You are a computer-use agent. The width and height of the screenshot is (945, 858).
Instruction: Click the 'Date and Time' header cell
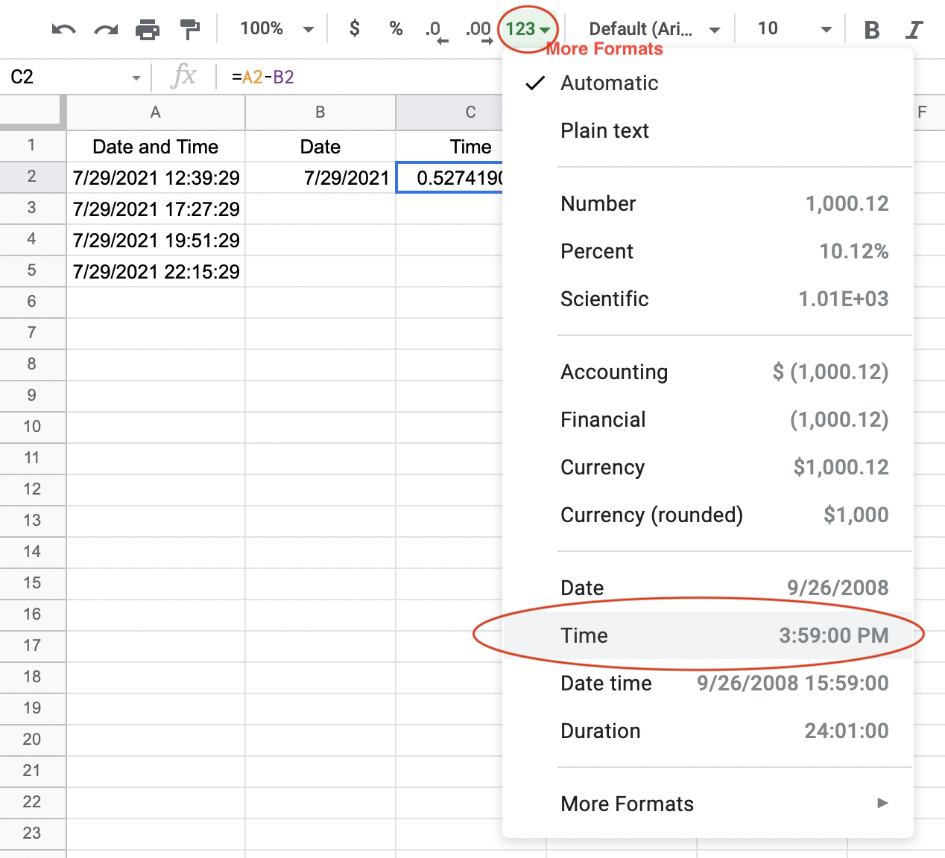pyautogui.click(x=156, y=147)
